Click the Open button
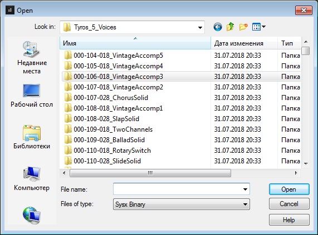This screenshot has width=318, height=235. (x=289, y=189)
